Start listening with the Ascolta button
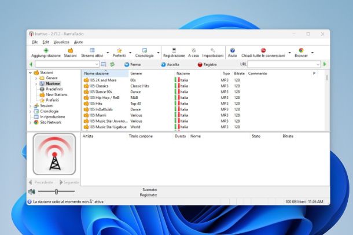 (x=170, y=64)
